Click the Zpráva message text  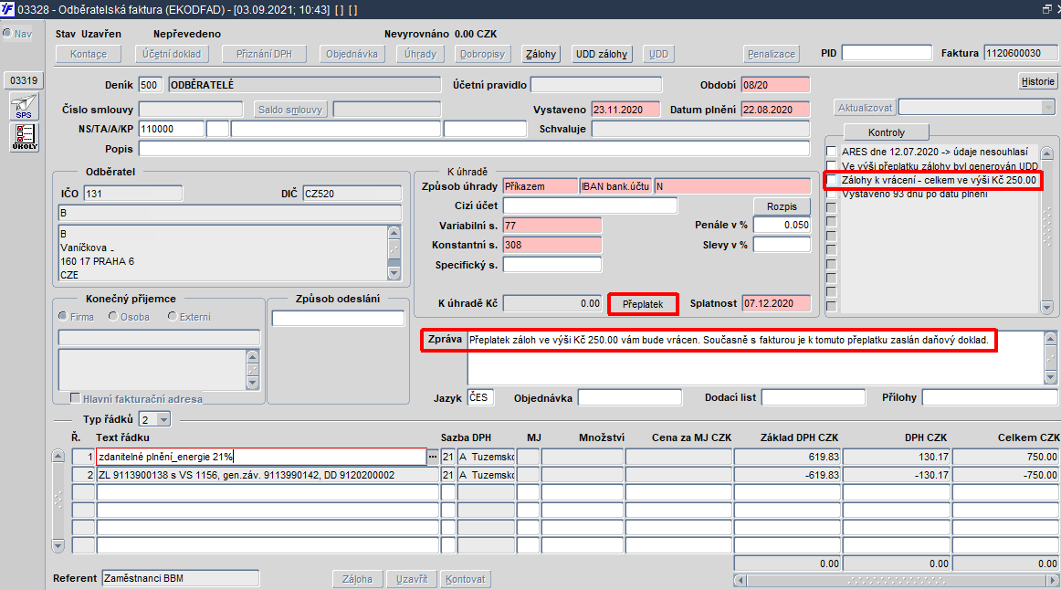[729, 341]
